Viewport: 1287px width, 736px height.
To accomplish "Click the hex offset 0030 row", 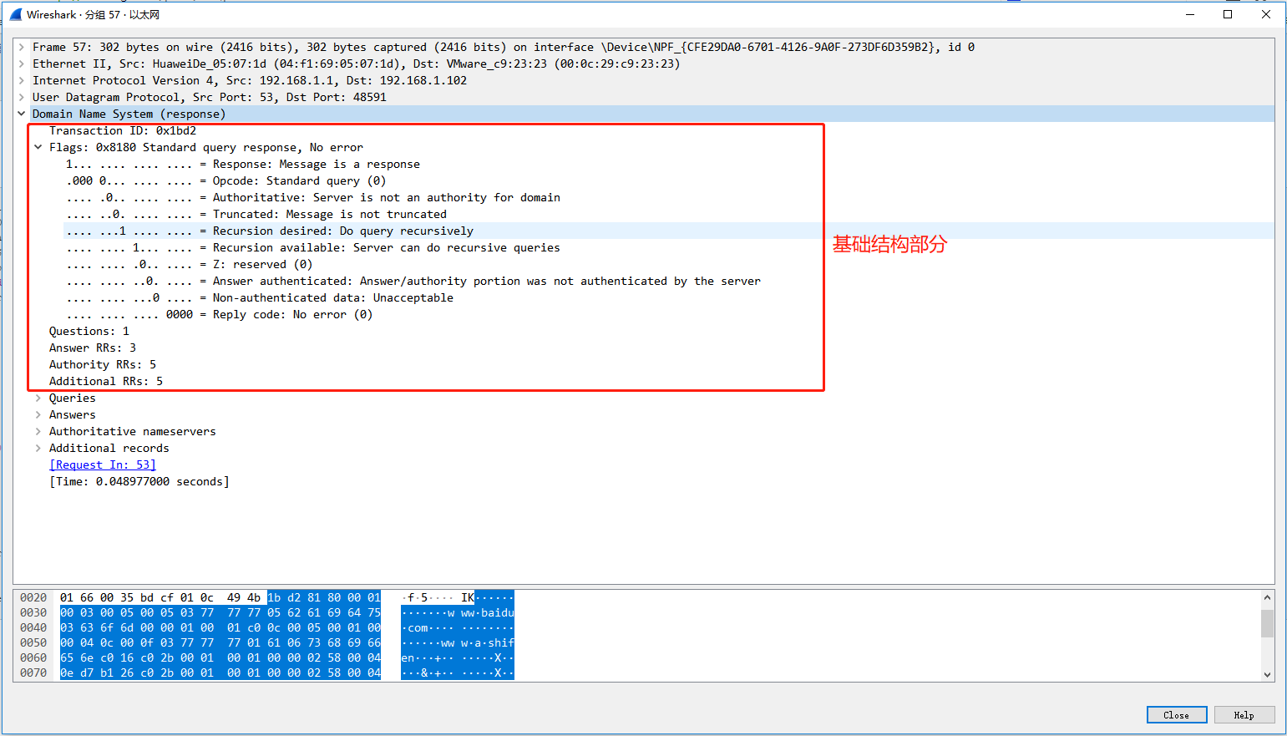I will [x=33, y=613].
